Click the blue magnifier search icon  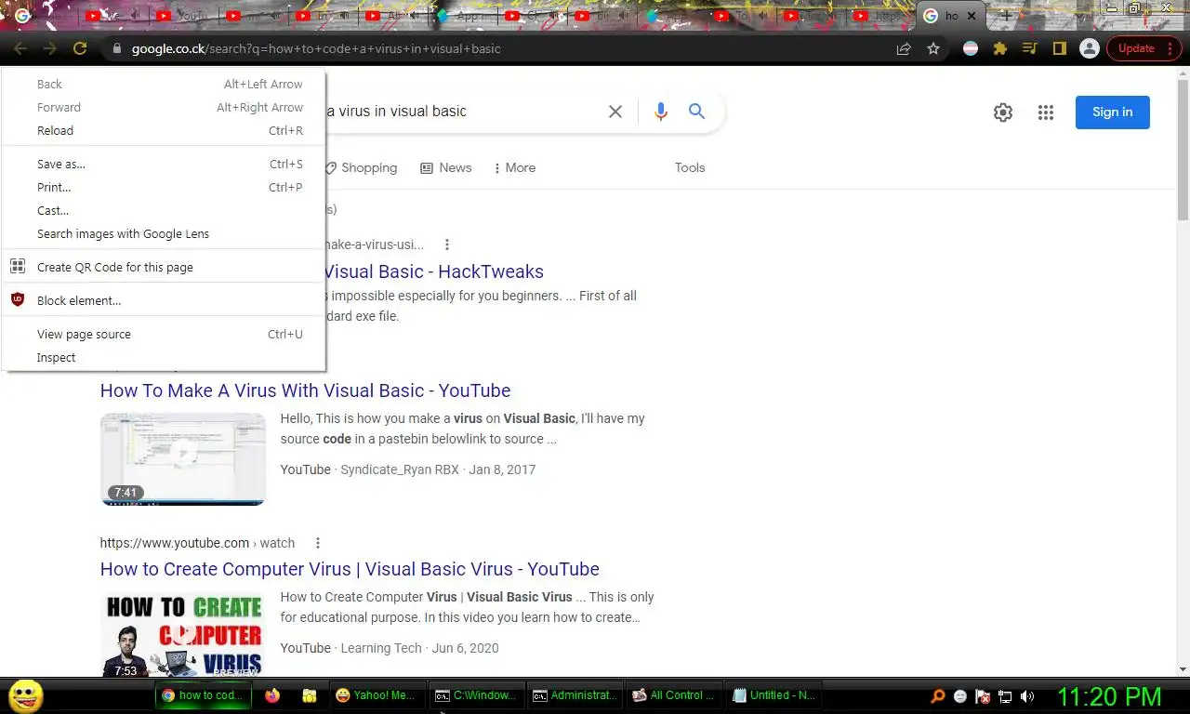click(696, 112)
